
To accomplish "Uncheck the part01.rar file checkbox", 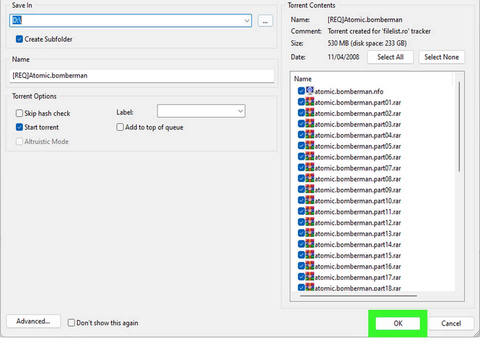I will coord(301,102).
